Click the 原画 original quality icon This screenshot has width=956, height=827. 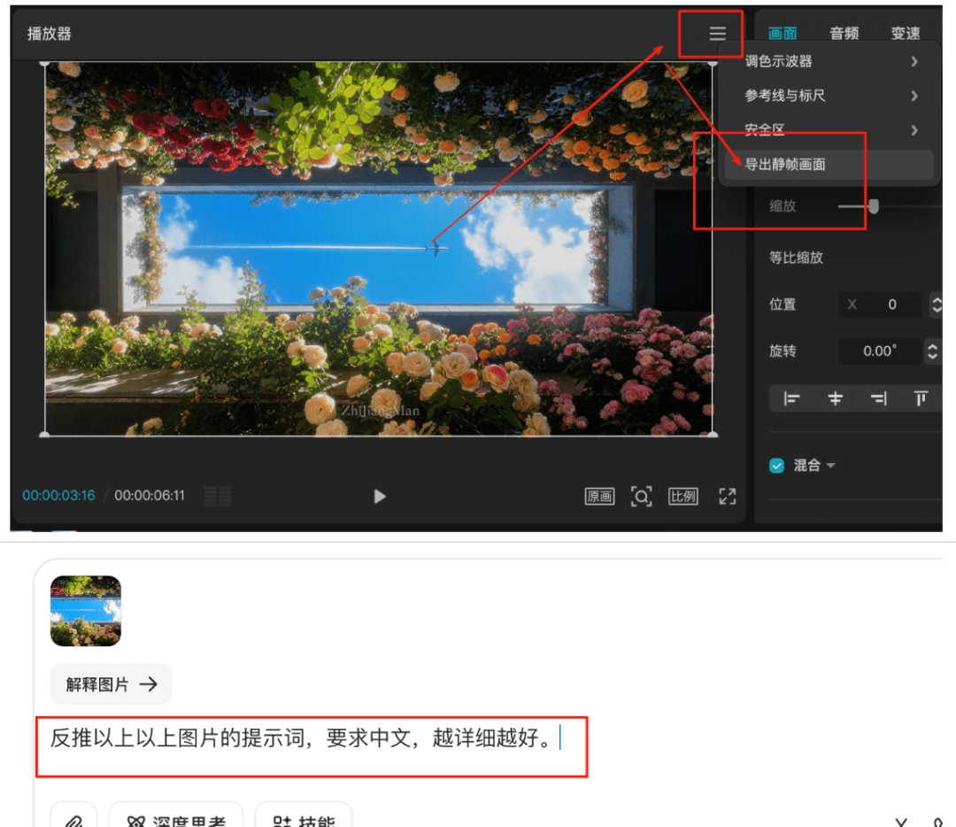coord(599,496)
